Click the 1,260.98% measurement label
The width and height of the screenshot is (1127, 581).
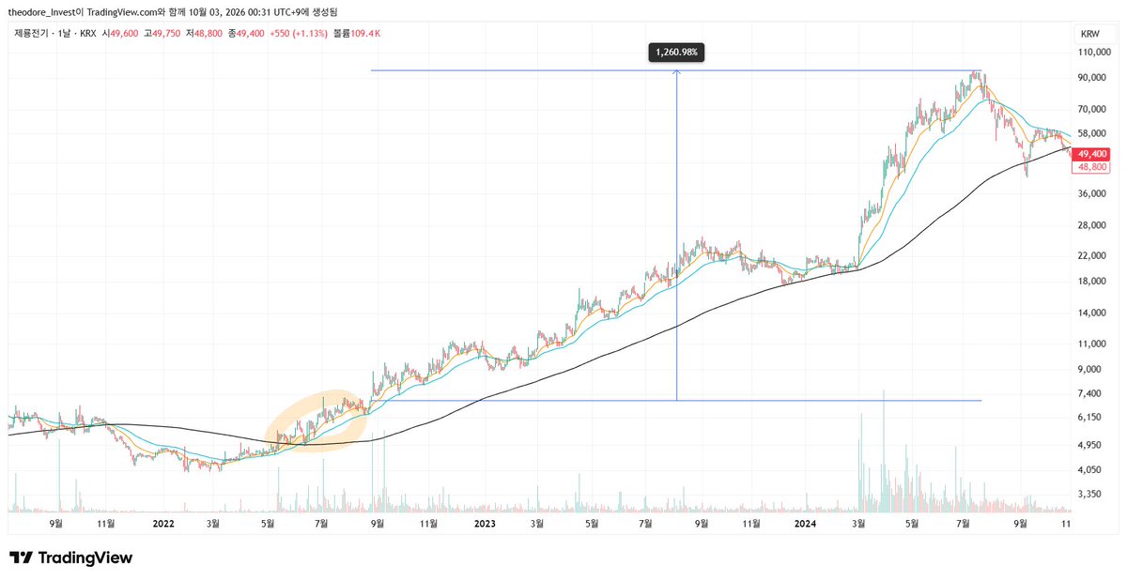click(x=676, y=53)
